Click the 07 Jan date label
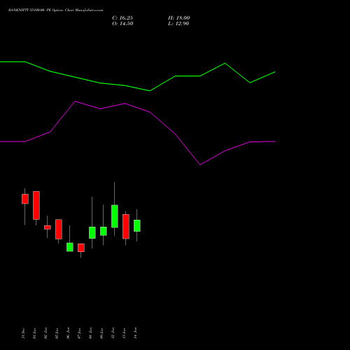This screenshot has width=350, height=350. tap(79, 333)
